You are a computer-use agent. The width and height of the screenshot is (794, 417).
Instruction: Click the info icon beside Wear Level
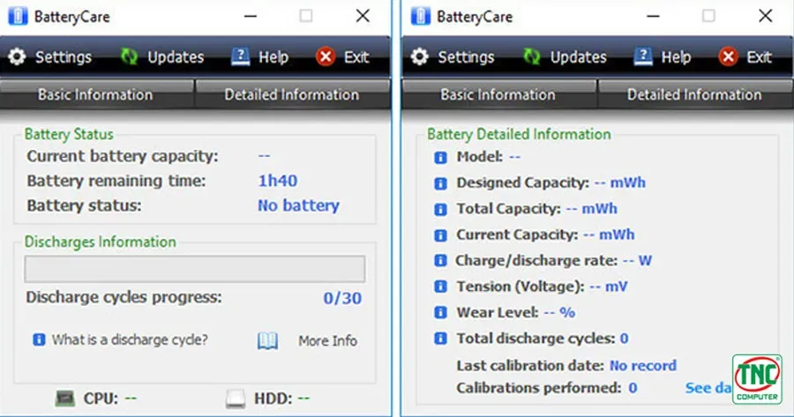[x=440, y=312]
